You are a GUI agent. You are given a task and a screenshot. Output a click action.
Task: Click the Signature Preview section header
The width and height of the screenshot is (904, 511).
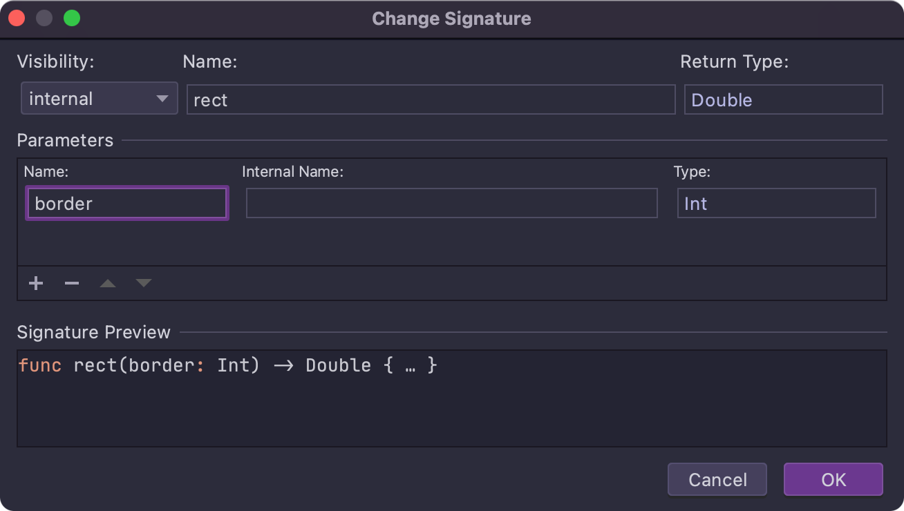click(93, 331)
